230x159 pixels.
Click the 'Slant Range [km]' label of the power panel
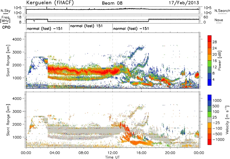[x=8, y=61]
